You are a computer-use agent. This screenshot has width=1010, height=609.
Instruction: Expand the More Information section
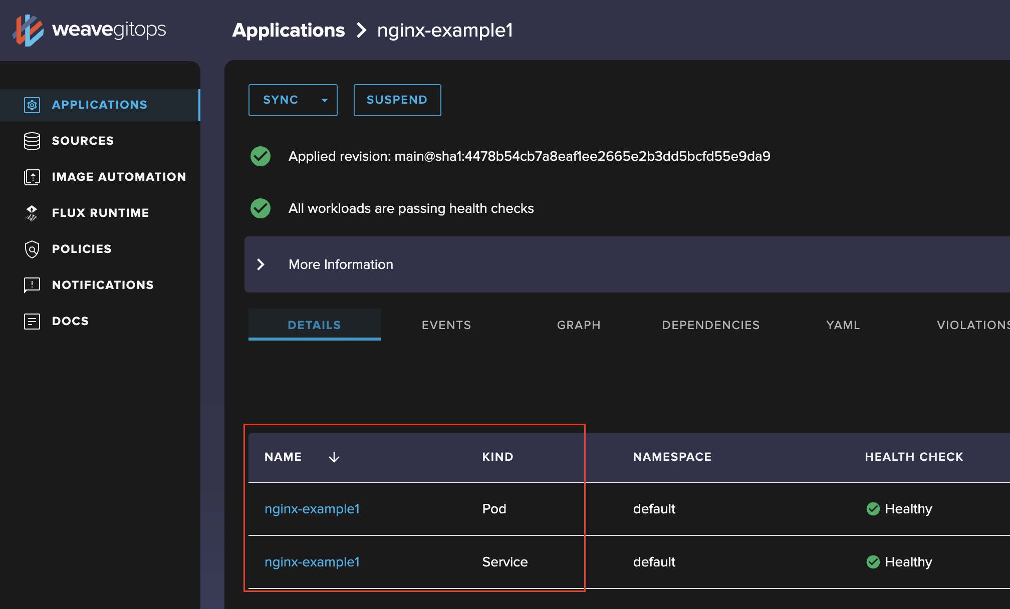261,264
